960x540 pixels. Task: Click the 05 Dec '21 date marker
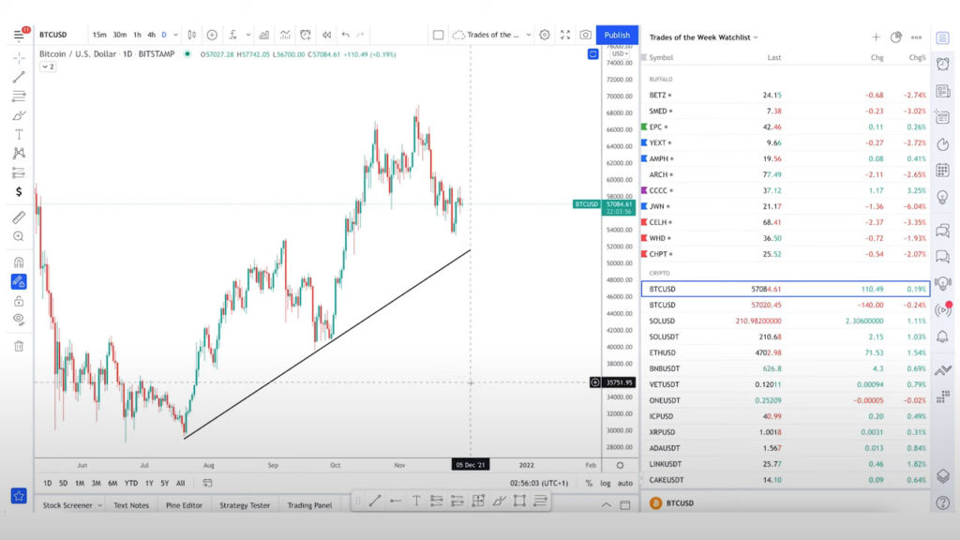coord(471,465)
